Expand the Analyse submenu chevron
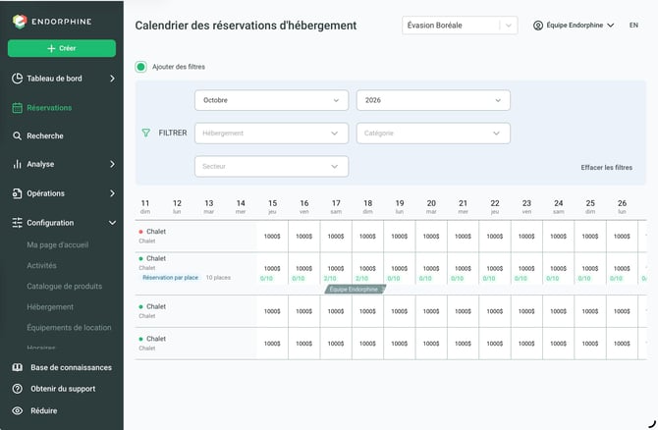Screen dimensions: 658x430 coord(112,164)
